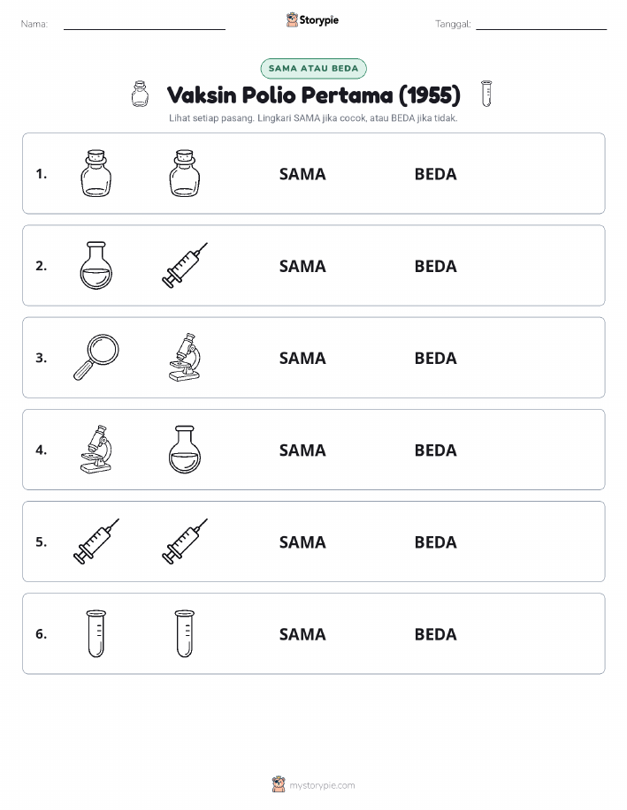The image size is (627, 810).
Task: Click the magnifying glass in row 3
Action: click(x=96, y=358)
